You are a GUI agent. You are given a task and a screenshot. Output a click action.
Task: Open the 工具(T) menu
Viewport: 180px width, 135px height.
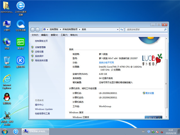tap(64, 35)
